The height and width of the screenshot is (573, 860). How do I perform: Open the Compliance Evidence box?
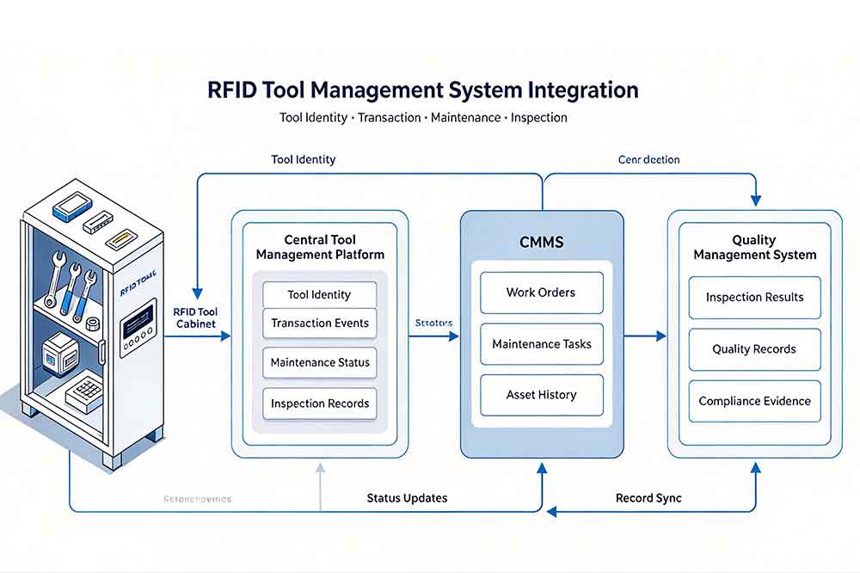click(755, 401)
